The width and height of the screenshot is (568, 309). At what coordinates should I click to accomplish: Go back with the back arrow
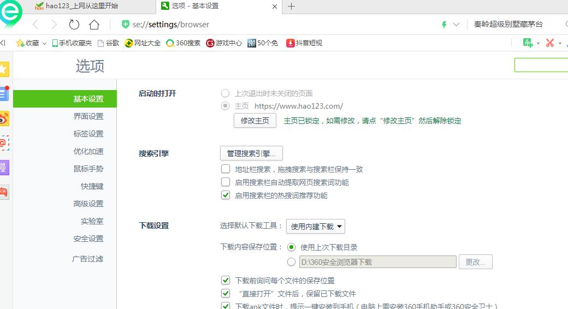click(35, 25)
